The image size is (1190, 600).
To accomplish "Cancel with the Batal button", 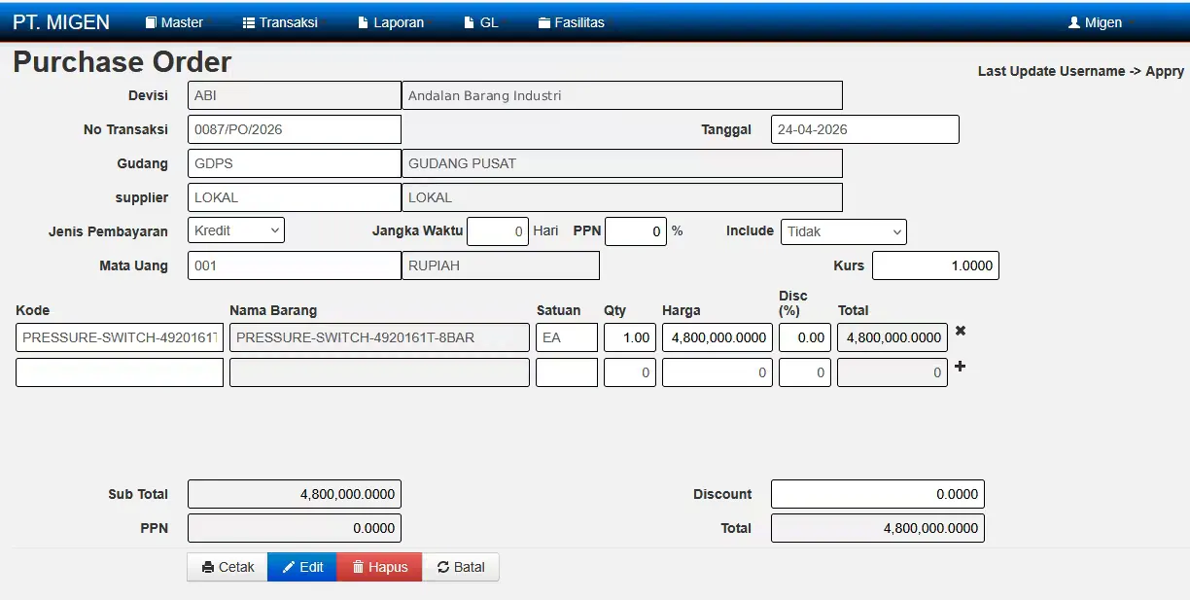I will click(x=461, y=567).
